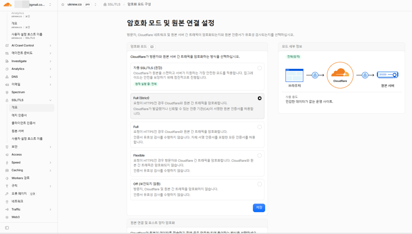Click the uknew.co domain name in the header
This screenshot has width=412, height=234.
(74, 4)
